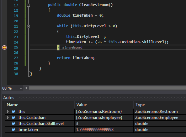Collapse the while loop on line 21

(28, 27)
